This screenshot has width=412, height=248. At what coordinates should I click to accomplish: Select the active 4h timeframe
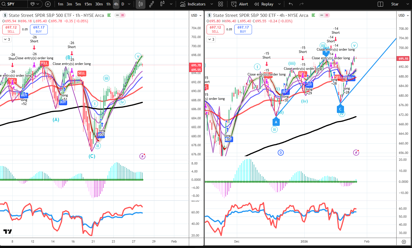click(116, 4)
